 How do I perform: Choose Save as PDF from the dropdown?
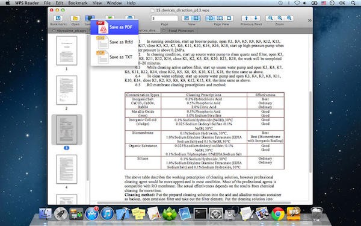pyautogui.click(x=114, y=27)
